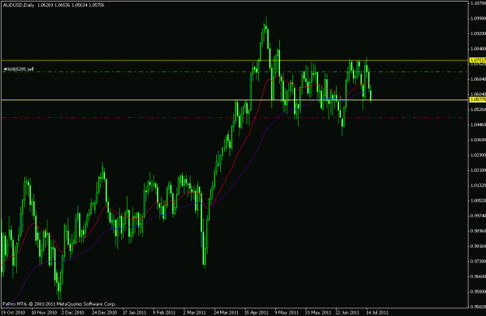
Task: Click the 8 Feb 2011 date label
Action: [x=164, y=312]
